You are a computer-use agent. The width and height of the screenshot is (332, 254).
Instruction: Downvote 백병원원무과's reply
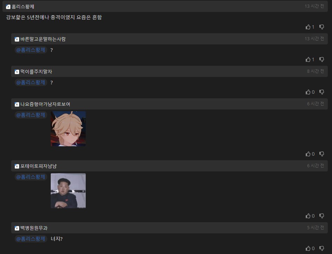(322, 248)
